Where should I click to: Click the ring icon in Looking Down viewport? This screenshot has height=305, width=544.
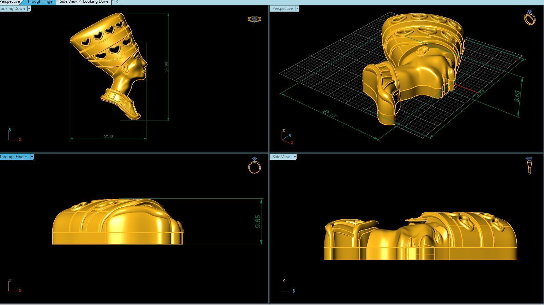pos(255,19)
